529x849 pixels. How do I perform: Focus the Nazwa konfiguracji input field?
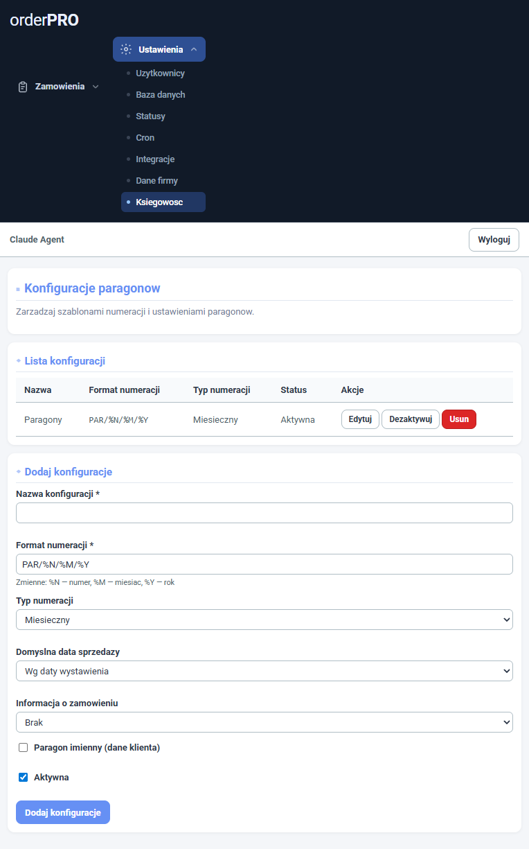(x=264, y=513)
